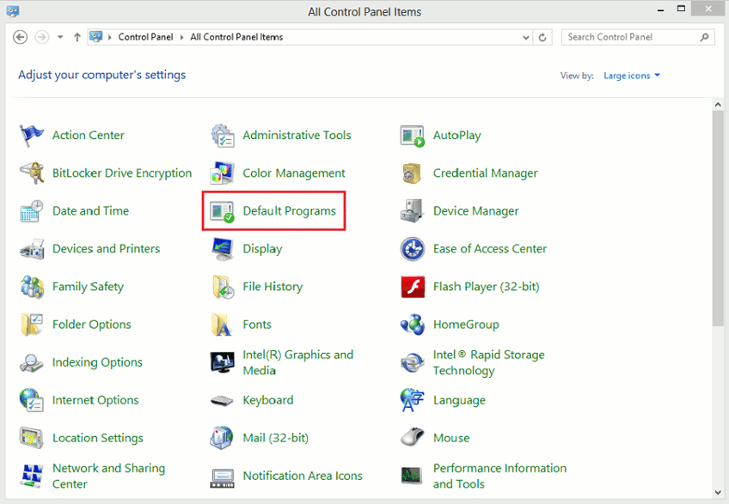
Task: Click the scrollbar up arrow
Action: (x=719, y=105)
